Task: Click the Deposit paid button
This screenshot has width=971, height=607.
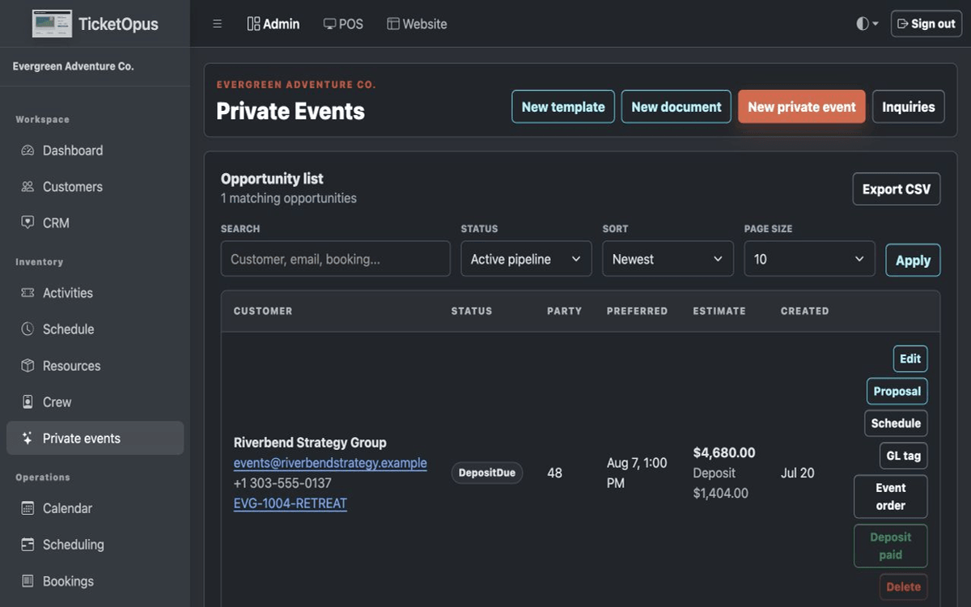Action: (x=891, y=546)
